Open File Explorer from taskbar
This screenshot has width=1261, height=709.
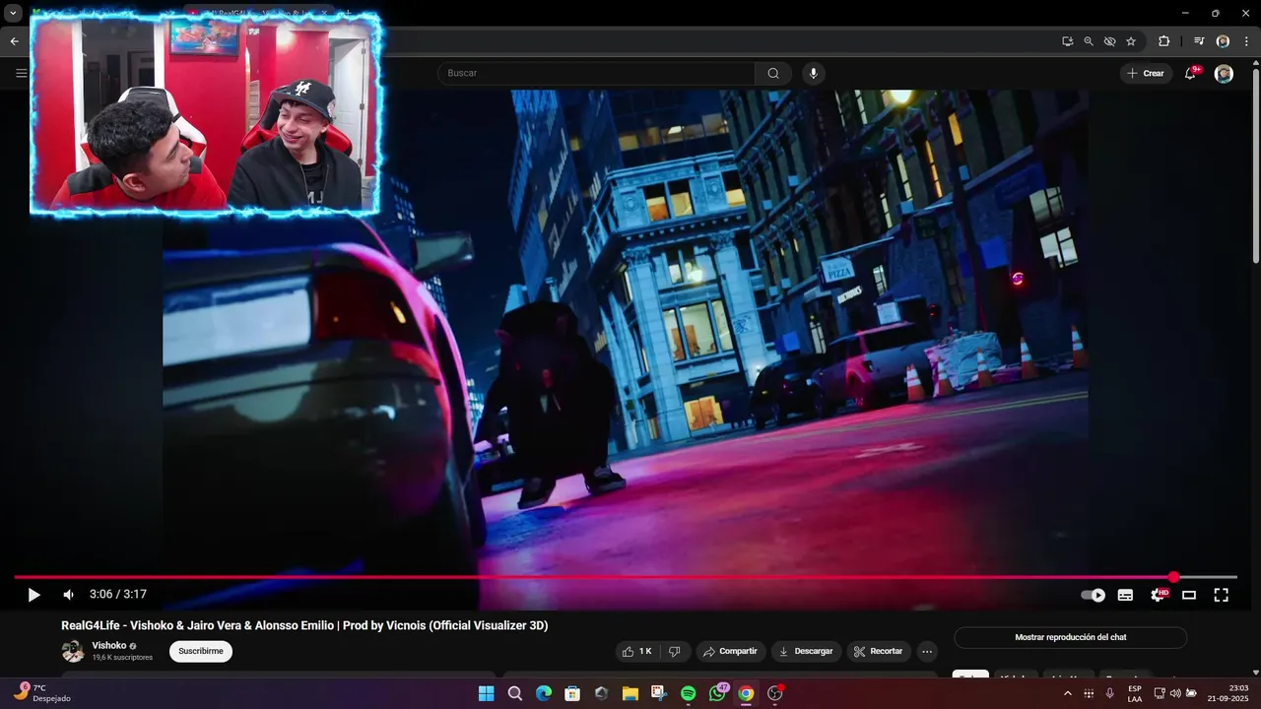[630, 693]
